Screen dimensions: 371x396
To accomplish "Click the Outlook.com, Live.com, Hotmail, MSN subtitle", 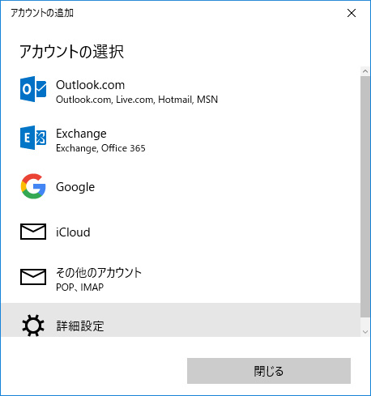I will pyautogui.click(x=137, y=100).
